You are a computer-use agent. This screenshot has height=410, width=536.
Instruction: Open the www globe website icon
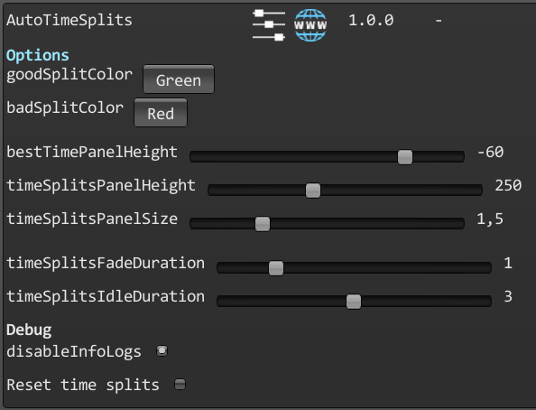pyautogui.click(x=310, y=25)
